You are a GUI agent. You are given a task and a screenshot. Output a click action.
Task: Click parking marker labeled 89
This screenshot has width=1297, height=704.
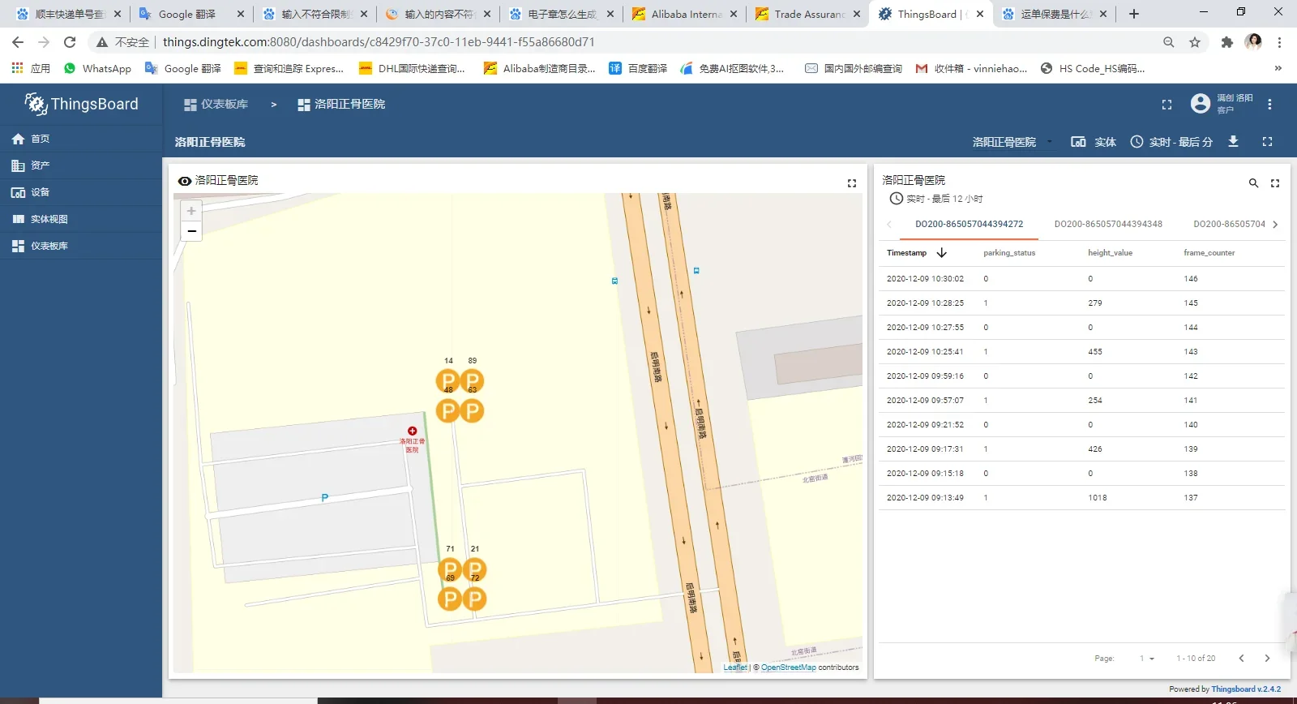(472, 380)
